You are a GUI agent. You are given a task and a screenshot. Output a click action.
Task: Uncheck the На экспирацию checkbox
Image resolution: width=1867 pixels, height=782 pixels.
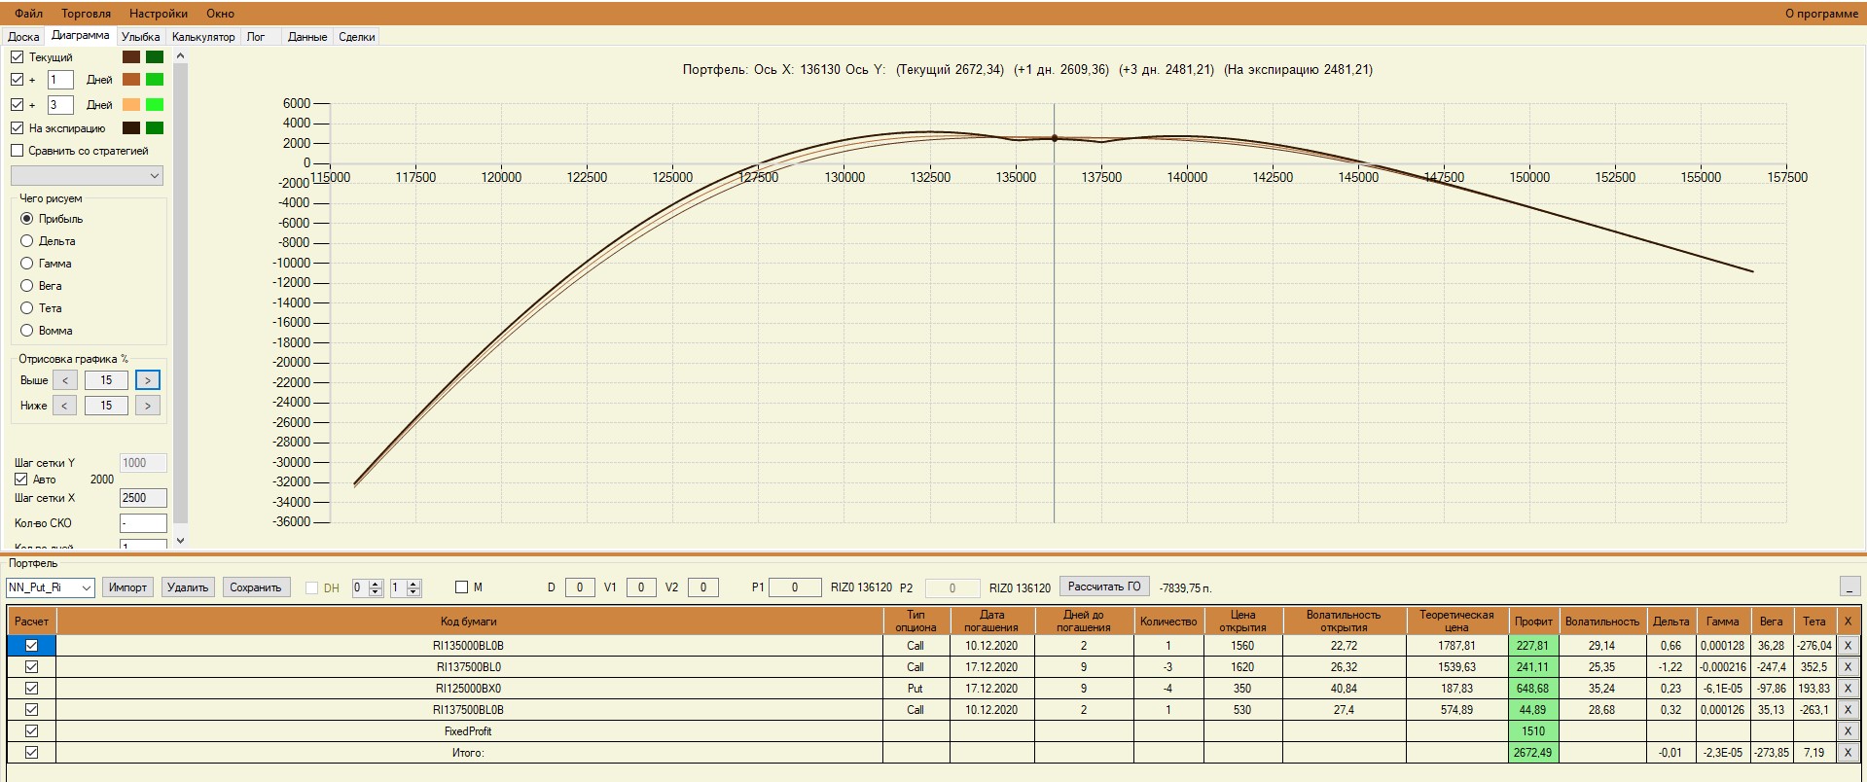coord(18,127)
